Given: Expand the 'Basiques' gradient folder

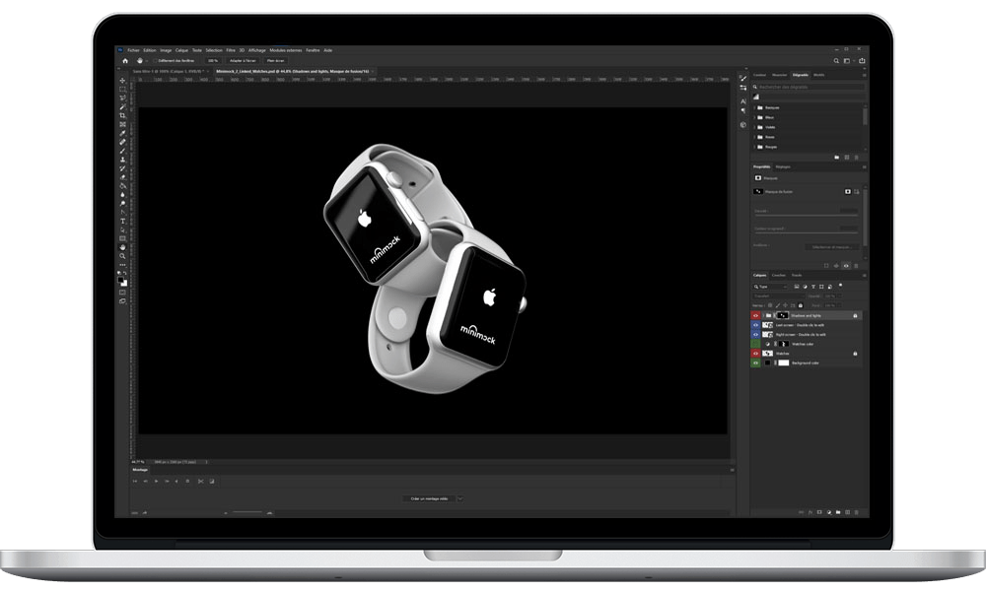Looking at the screenshot, I should click(754, 108).
